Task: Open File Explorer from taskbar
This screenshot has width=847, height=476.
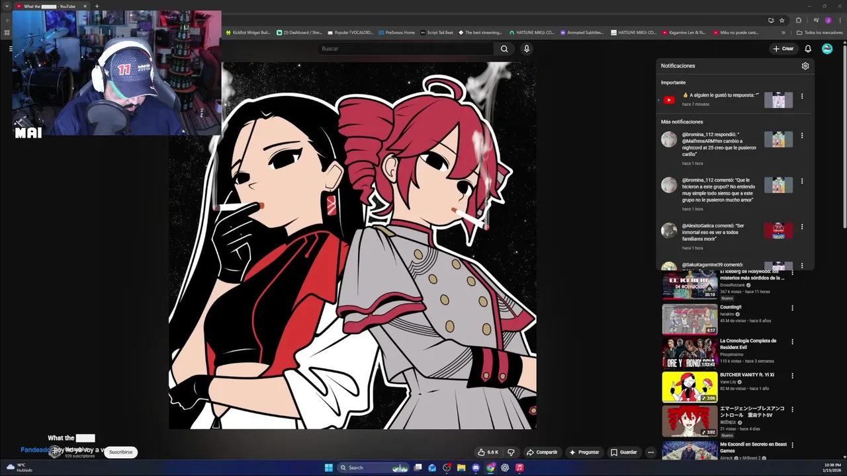Action: point(461,467)
